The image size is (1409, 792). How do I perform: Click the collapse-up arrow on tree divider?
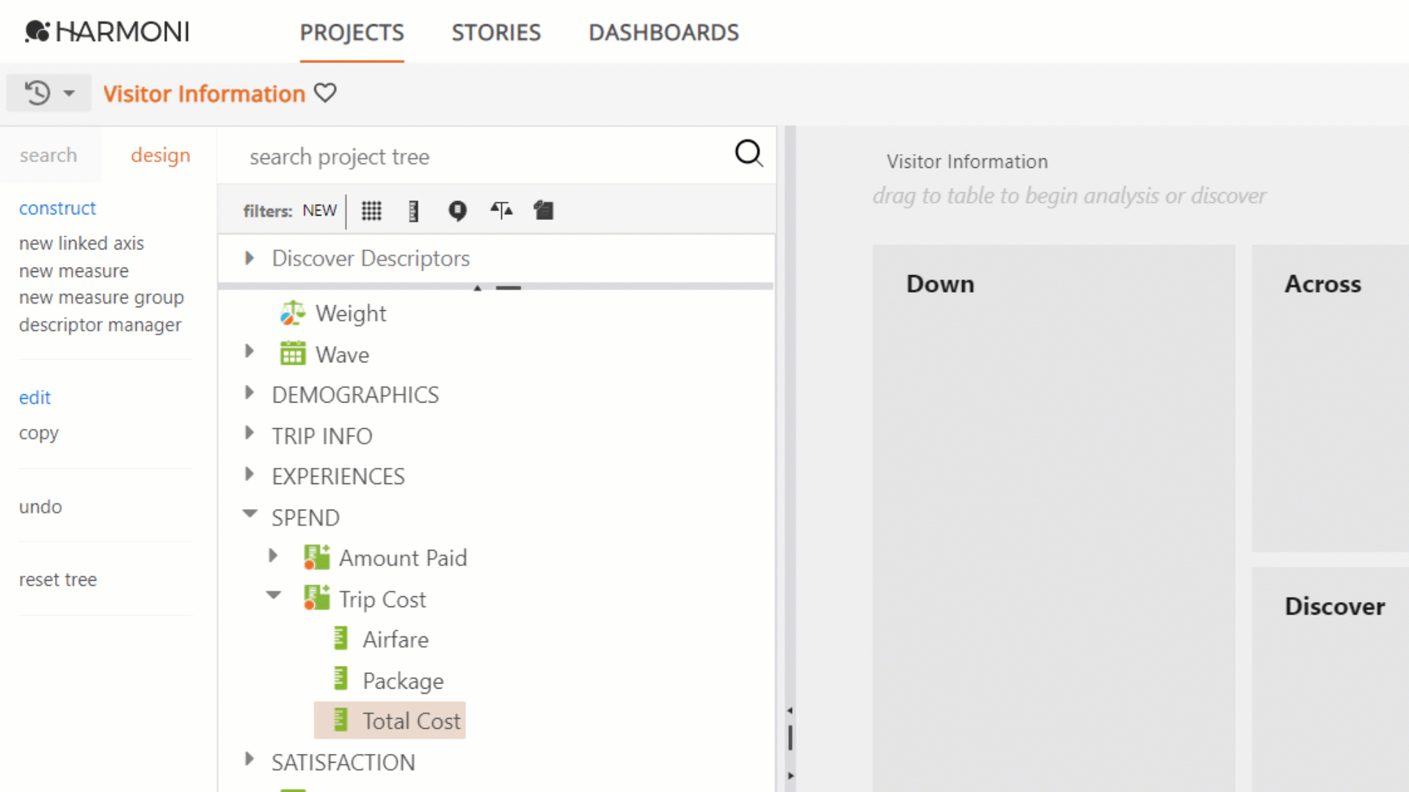tap(478, 287)
